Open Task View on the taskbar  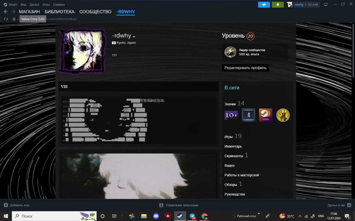coord(114,216)
